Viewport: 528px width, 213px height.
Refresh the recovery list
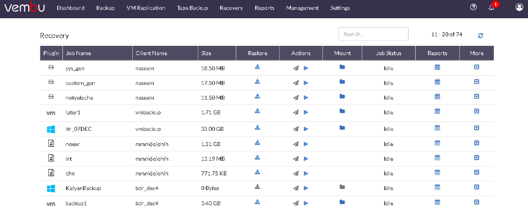point(480,35)
